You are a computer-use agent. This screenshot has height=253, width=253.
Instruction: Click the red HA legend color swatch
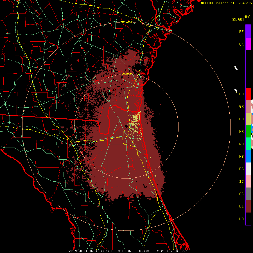pos(248,94)
